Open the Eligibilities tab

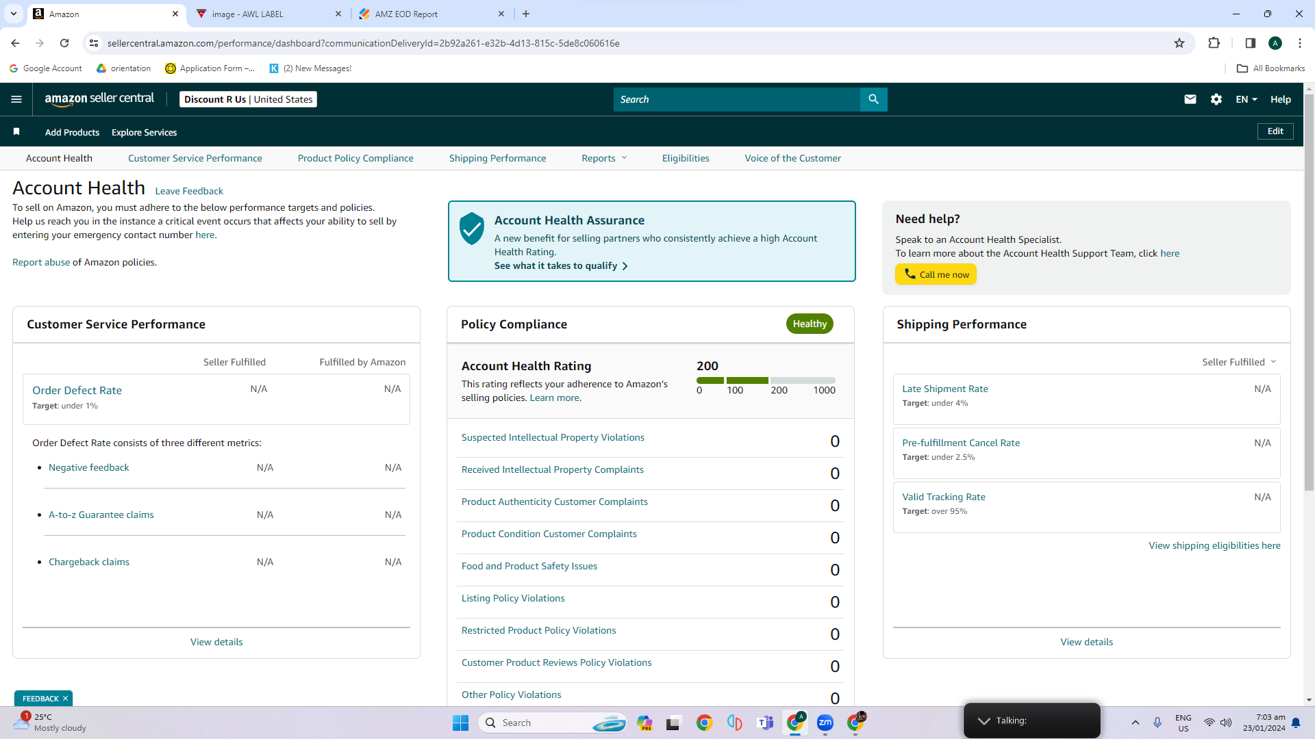pos(686,158)
